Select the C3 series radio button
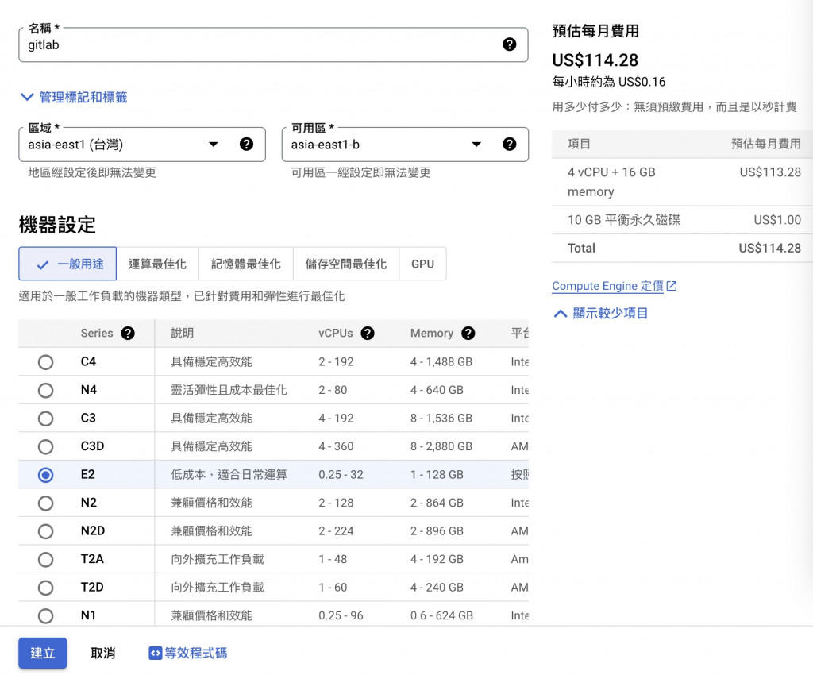The height and width of the screenshot is (675, 813). (45, 418)
